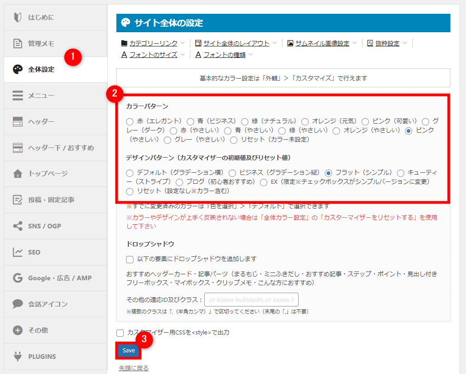Click the plug icon for PLUGINS
The height and width of the screenshot is (374, 466).
[x=17, y=356]
